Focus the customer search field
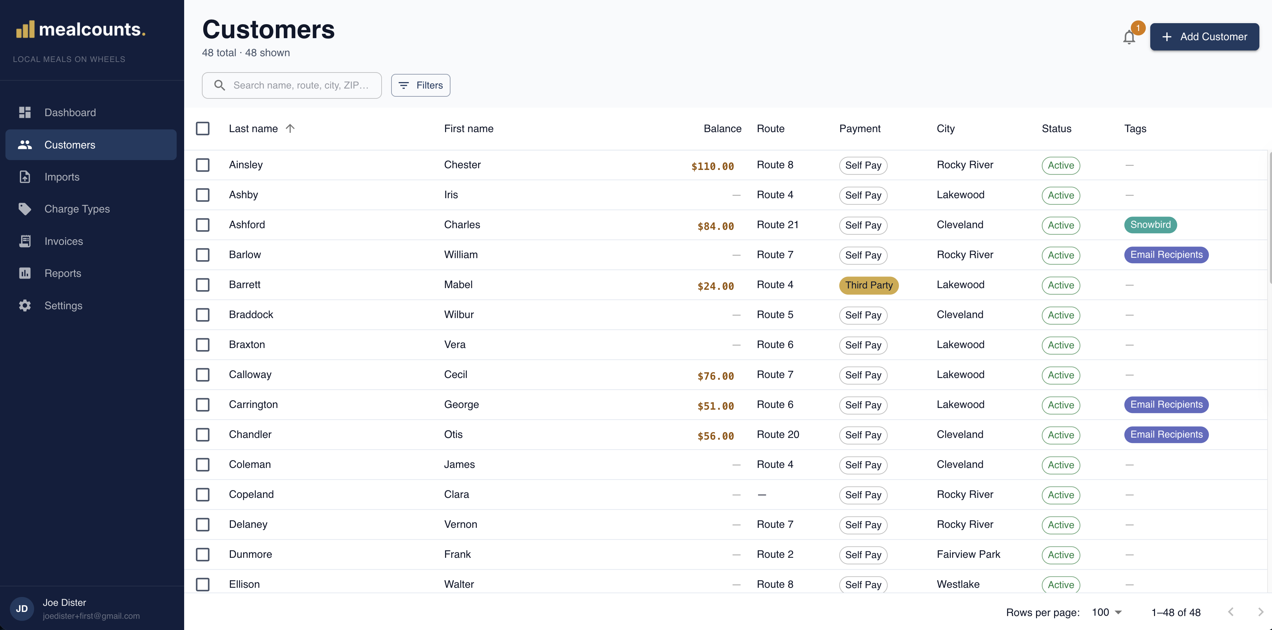This screenshot has width=1272, height=630. point(292,85)
